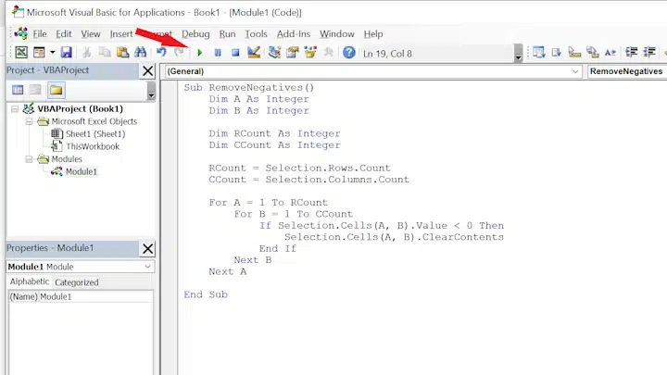Click the Insert UserForm icon
This screenshot has width=667, height=375.
point(39,52)
